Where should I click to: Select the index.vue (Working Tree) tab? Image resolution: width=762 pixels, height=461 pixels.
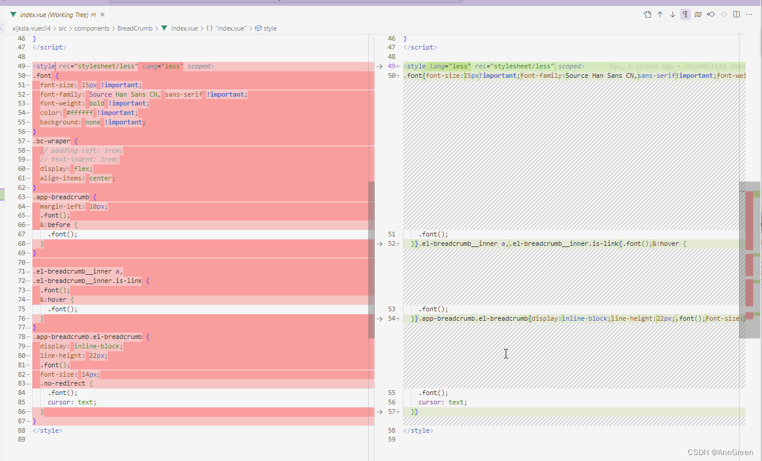point(57,14)
